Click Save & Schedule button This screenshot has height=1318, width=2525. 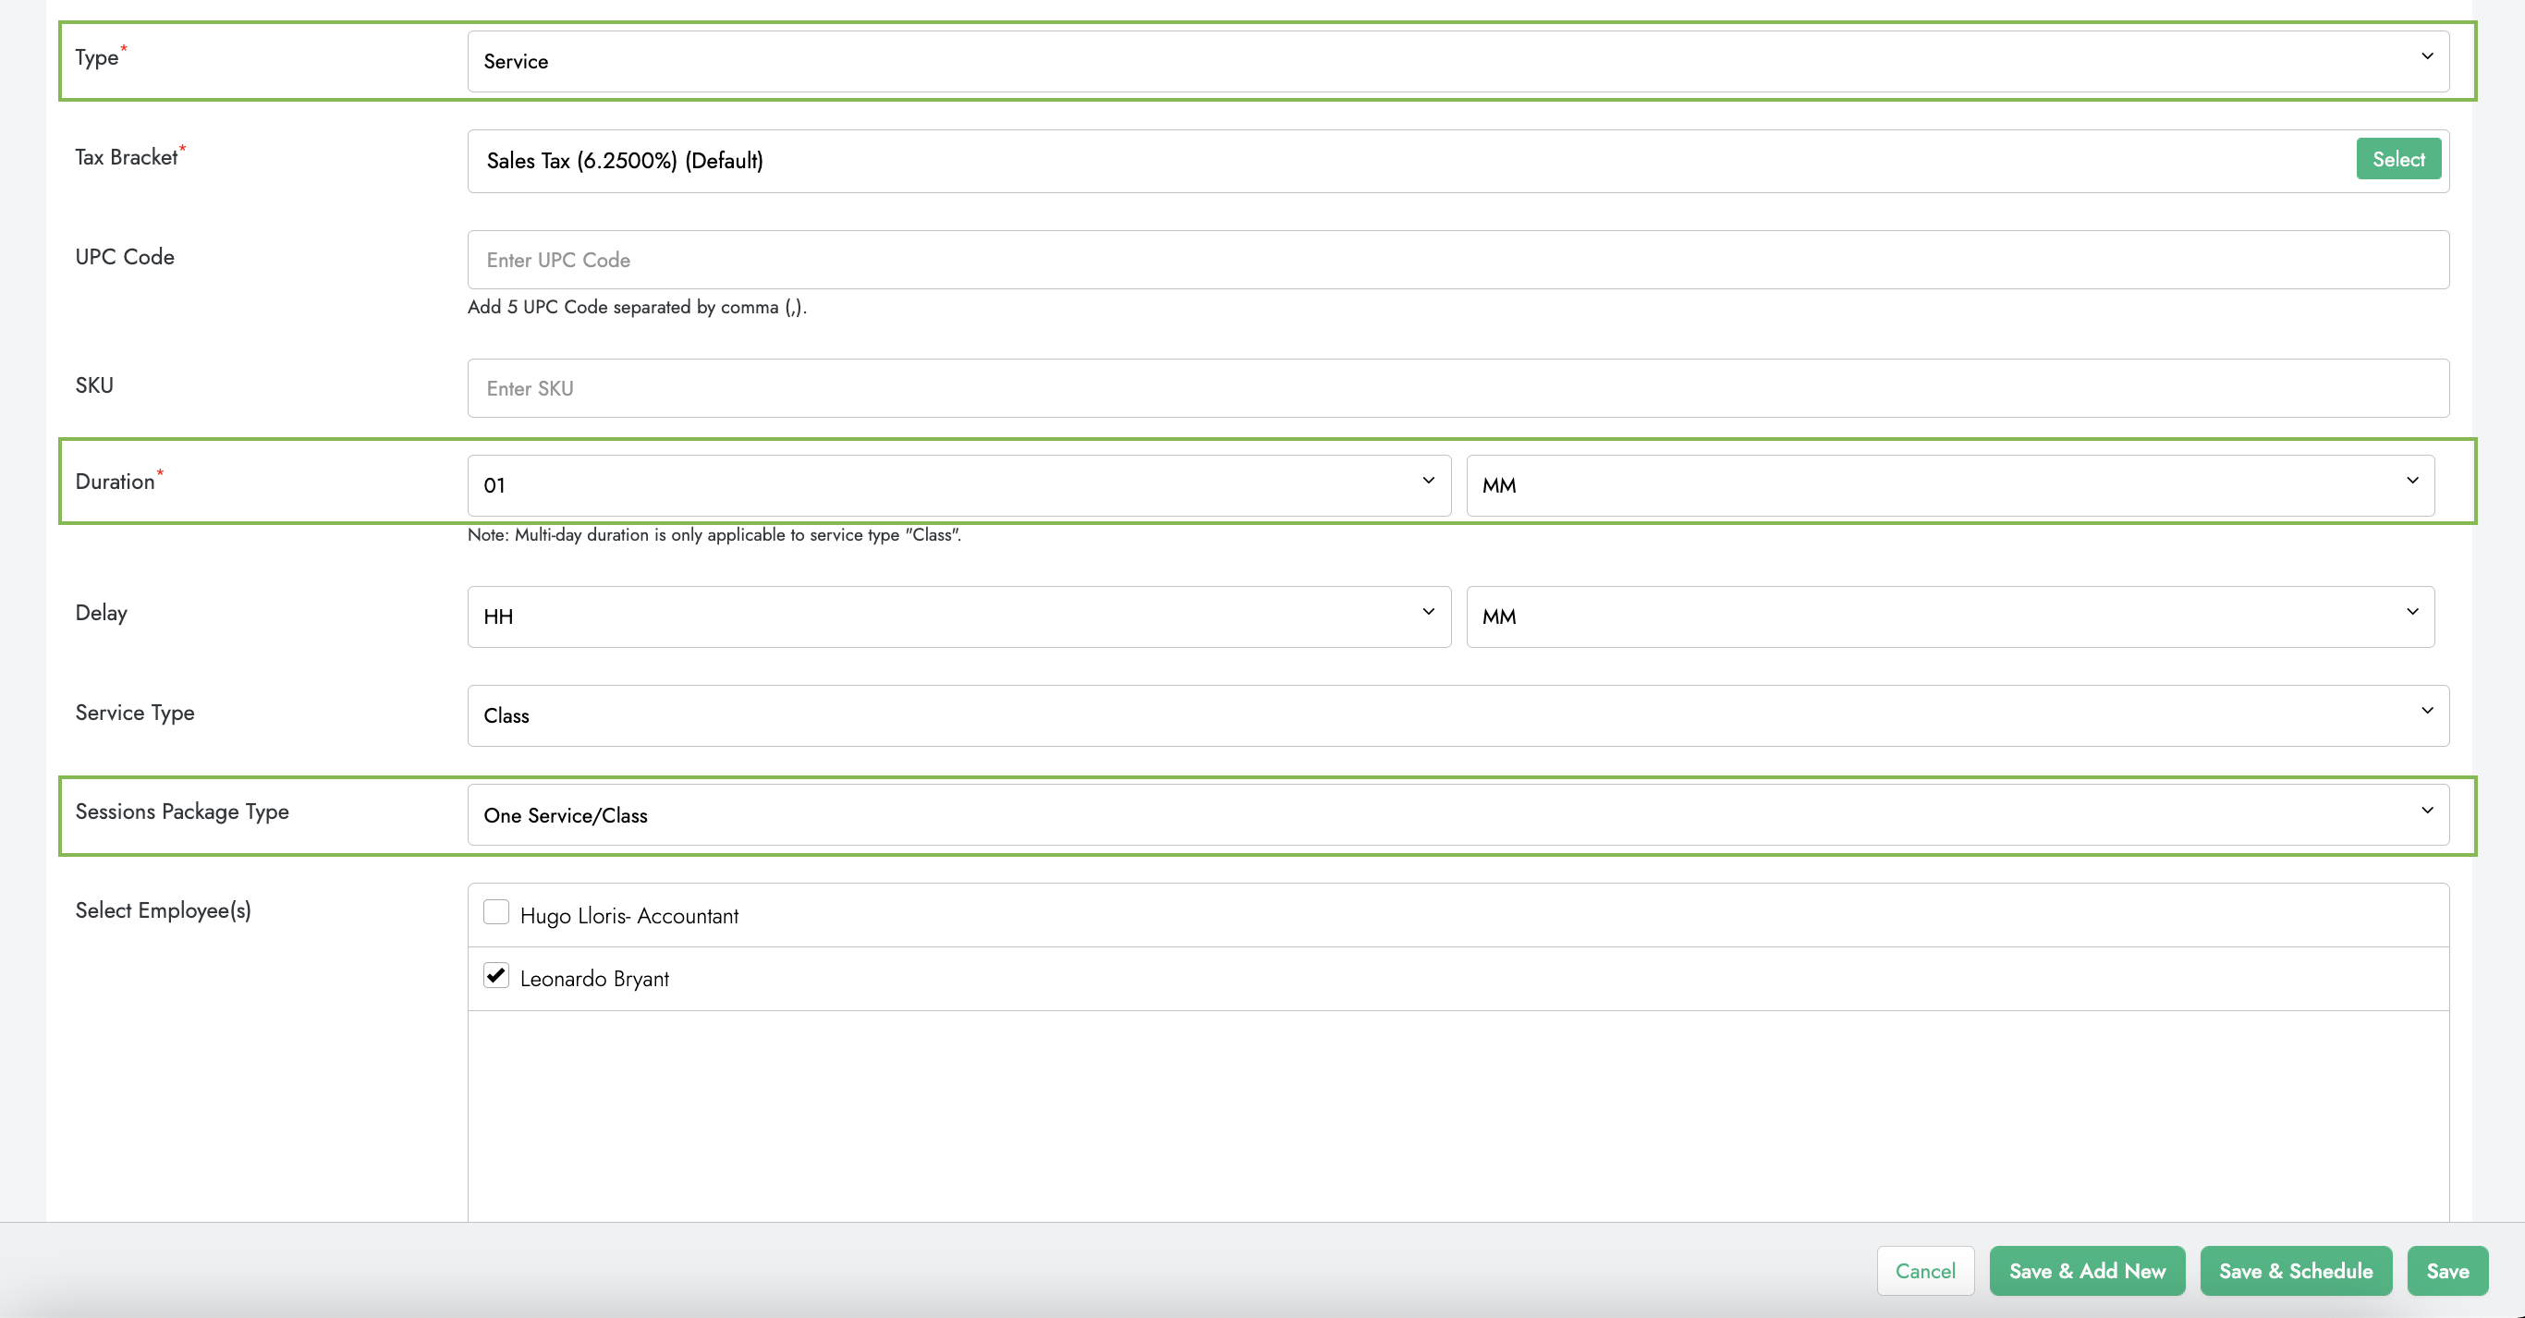tap(2296, 1273)
